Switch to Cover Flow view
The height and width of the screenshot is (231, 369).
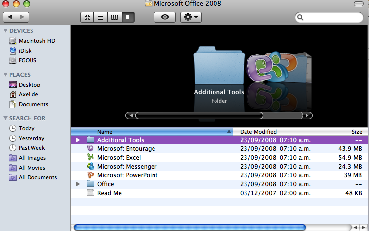(x=128, y=17)
